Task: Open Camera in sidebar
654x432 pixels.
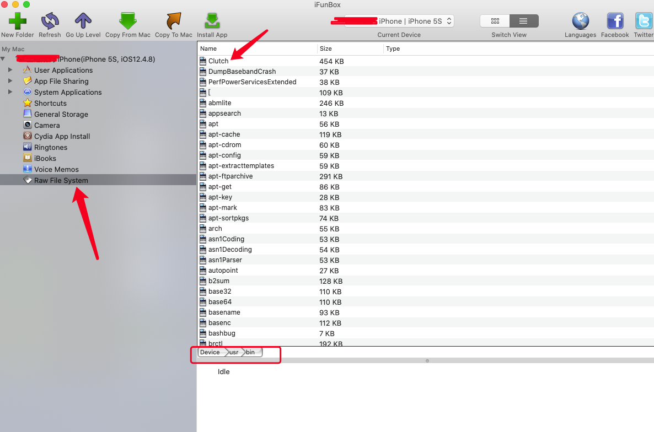Action: [47, 126]
